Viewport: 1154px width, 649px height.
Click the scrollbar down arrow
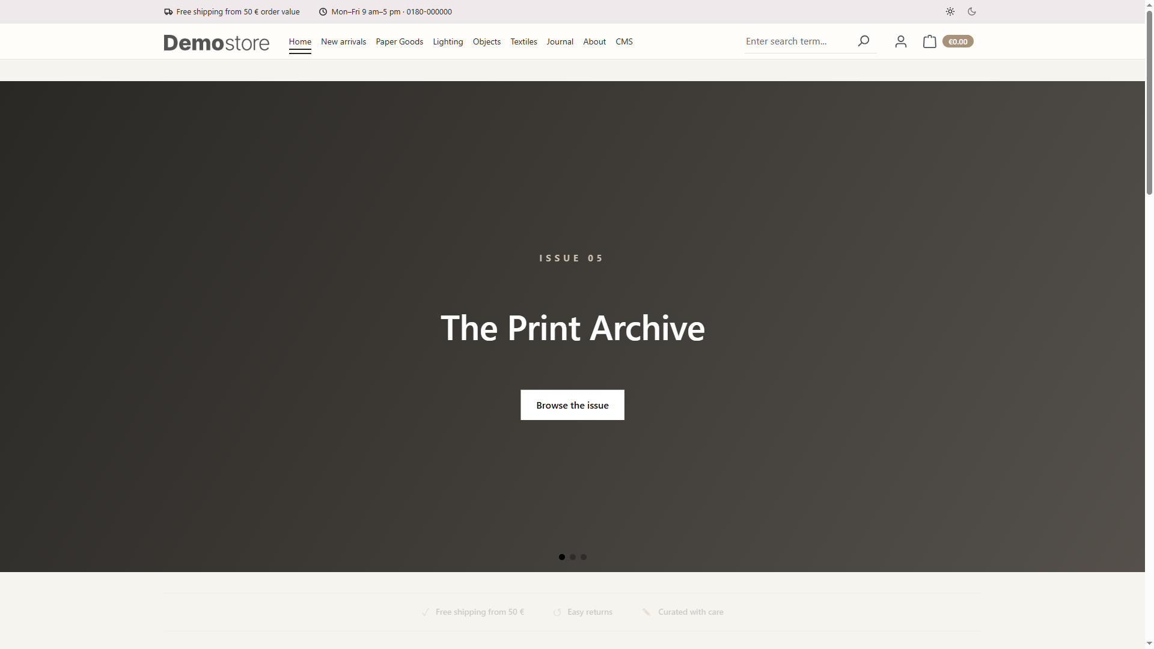pos(1149,644)
